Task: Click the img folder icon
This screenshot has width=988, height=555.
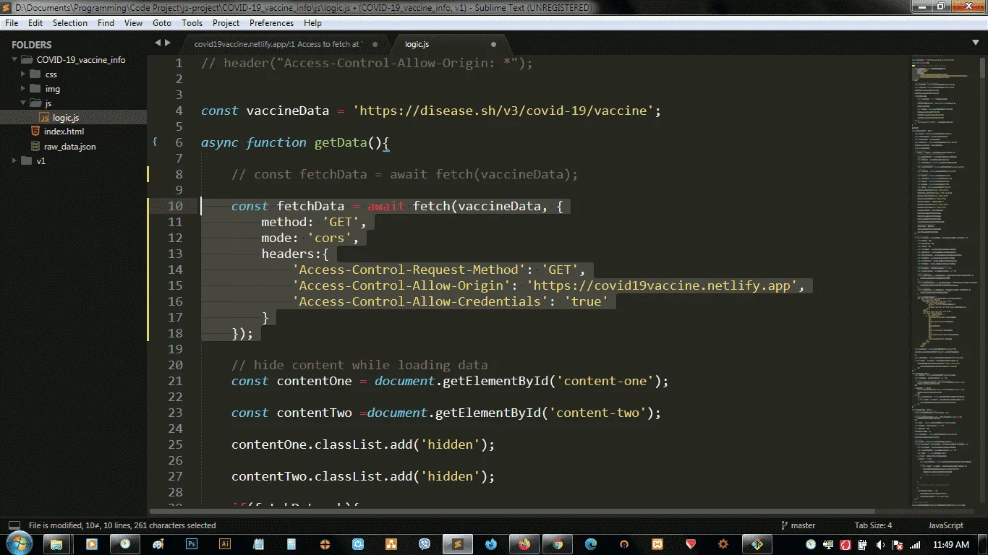Action: click(x=35, y=89)
